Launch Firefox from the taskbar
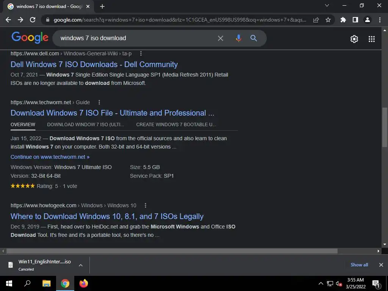This screenshot has width=388, height=291. click(x=84, y=283)
